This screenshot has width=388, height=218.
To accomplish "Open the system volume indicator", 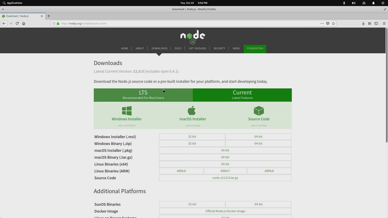I will [x=353, y=3].
